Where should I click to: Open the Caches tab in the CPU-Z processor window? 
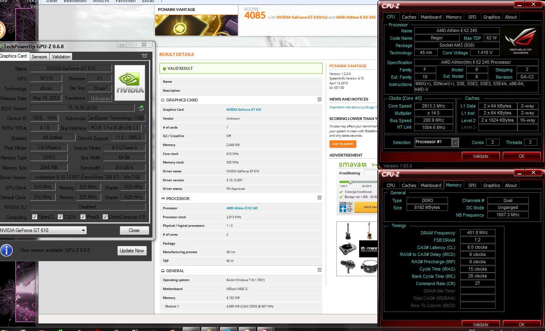[409, 17]
